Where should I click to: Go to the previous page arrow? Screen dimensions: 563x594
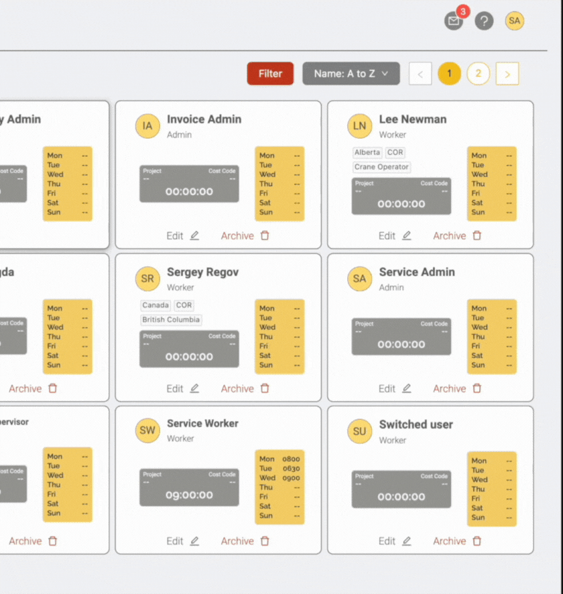pyautogui.click(x=420, y=74)
